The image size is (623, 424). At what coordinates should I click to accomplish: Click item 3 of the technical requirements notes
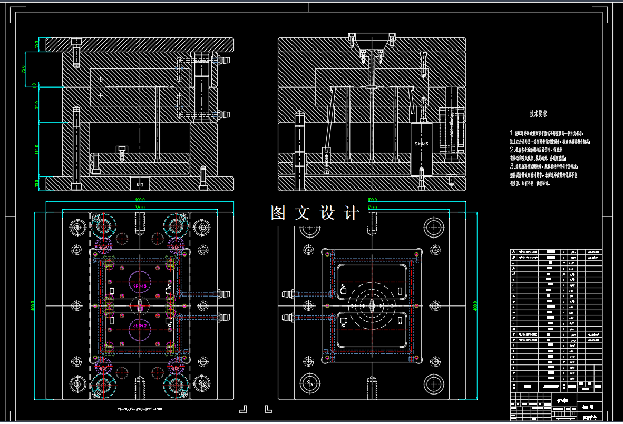[x=544, y=175]
